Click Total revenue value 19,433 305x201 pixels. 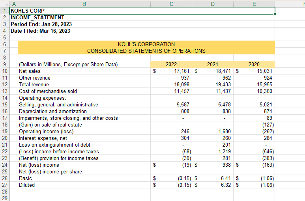223,84
